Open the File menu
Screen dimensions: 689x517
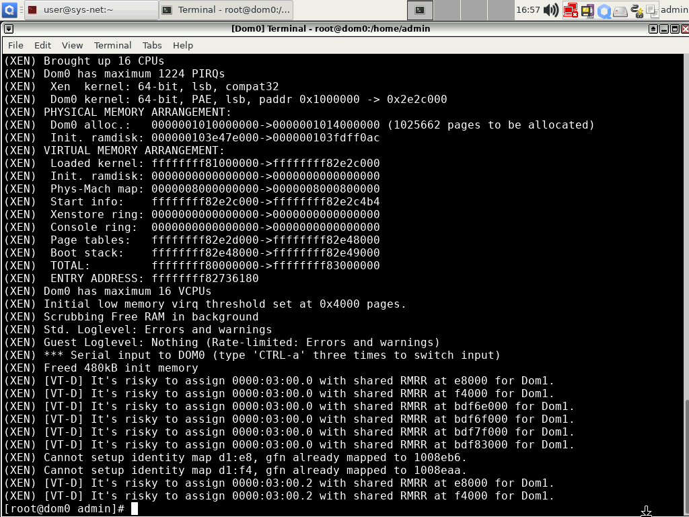[15, 45]
